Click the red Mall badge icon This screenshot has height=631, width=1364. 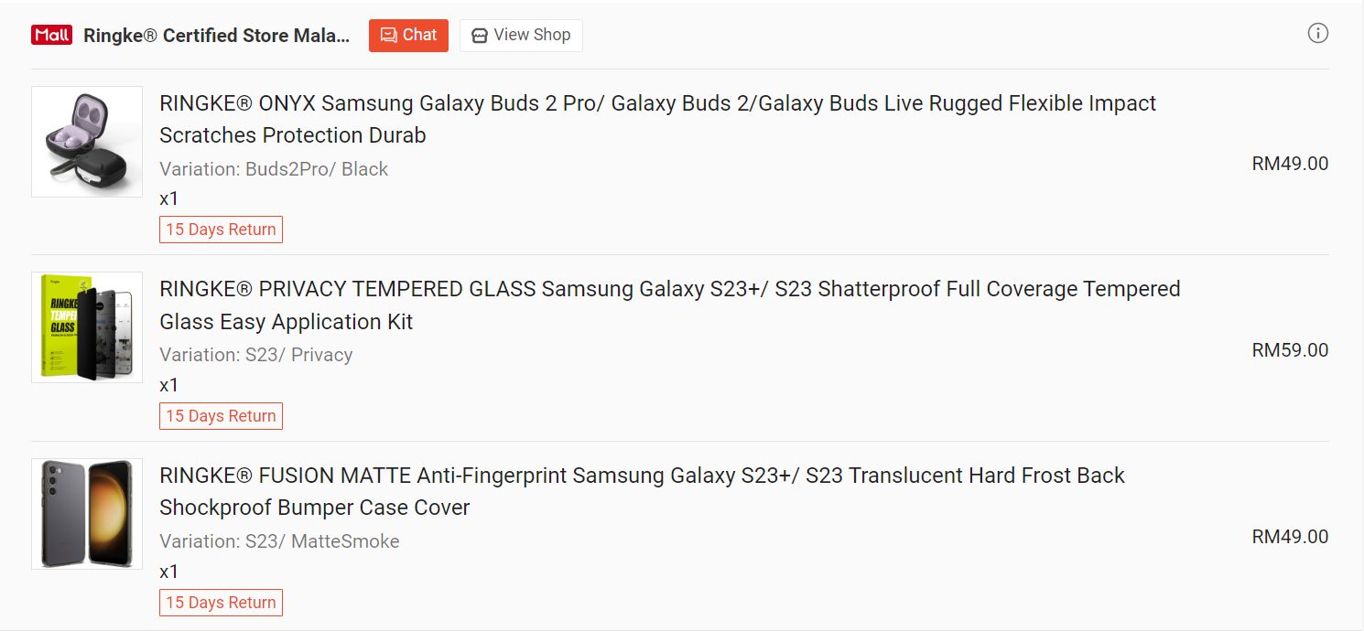click(51, 35)
